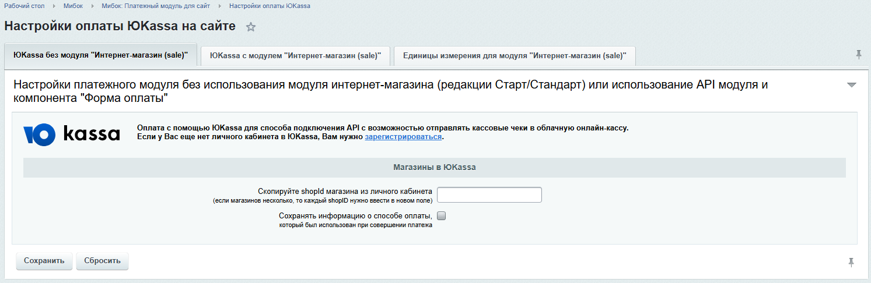Enable saving payment method information checkbox
Screen dimensions: 871x283
pyautogui.click(x=442, y=216)
